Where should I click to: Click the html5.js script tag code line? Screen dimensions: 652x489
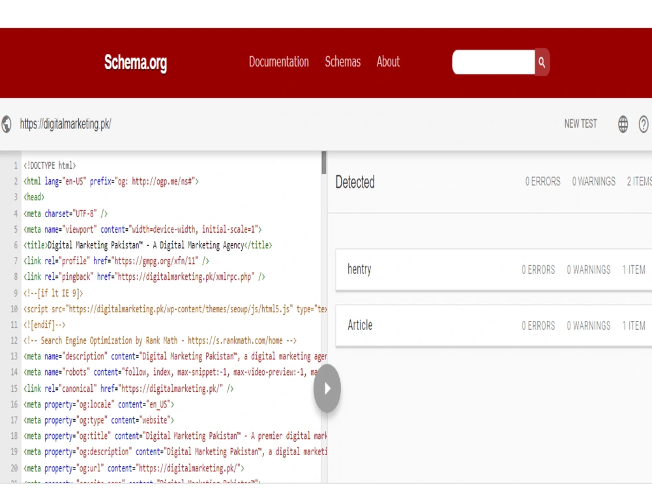pyautogui.click(x=175, y=309)
